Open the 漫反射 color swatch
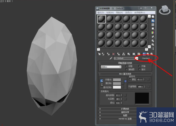Screen dimensions: 176x126 point(117,83)
